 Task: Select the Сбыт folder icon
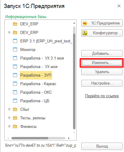pyautogui.click(x=15, y=109)
